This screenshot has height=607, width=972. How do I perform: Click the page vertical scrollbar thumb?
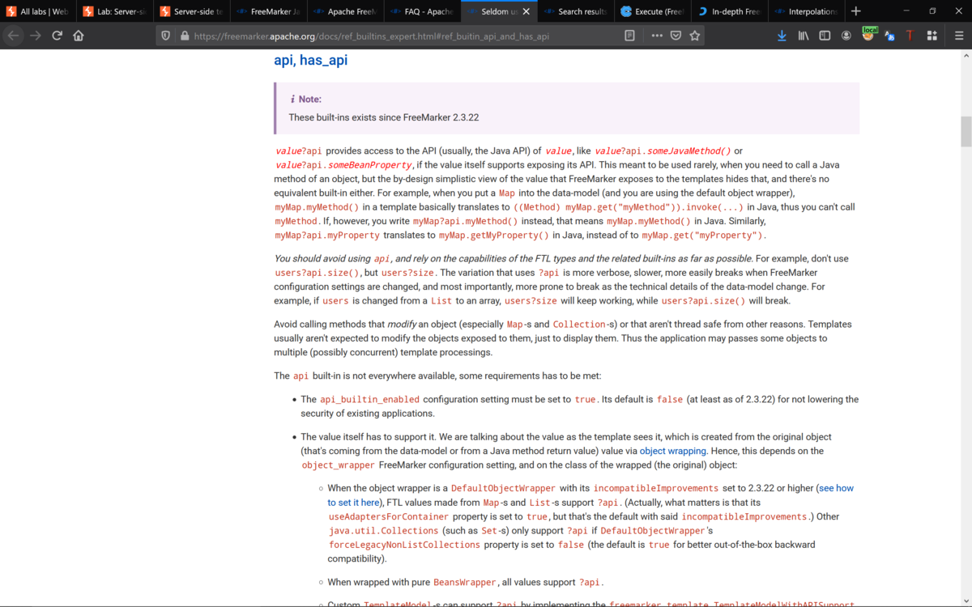tap(966, 131)
